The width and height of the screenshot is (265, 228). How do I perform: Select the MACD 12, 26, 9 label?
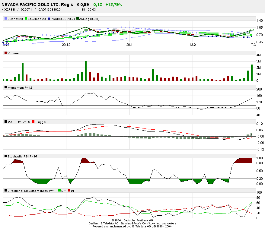click(18, 122)
